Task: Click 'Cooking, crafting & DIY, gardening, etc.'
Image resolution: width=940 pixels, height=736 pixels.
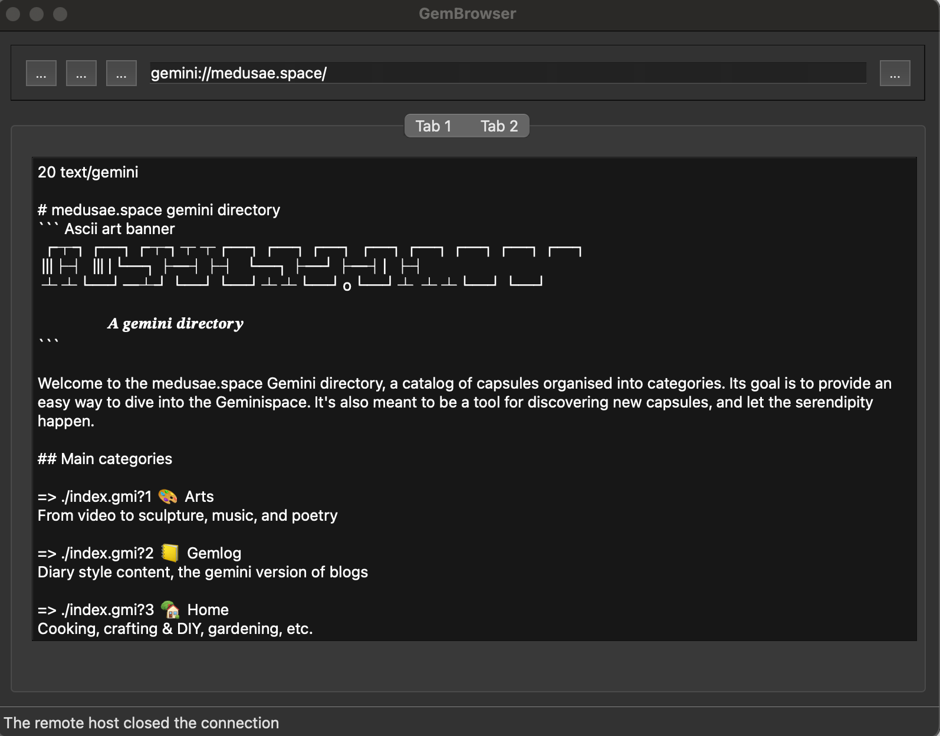Action: (175, 629)
